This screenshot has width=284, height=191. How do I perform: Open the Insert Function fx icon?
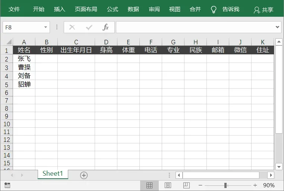coord(105,27)
